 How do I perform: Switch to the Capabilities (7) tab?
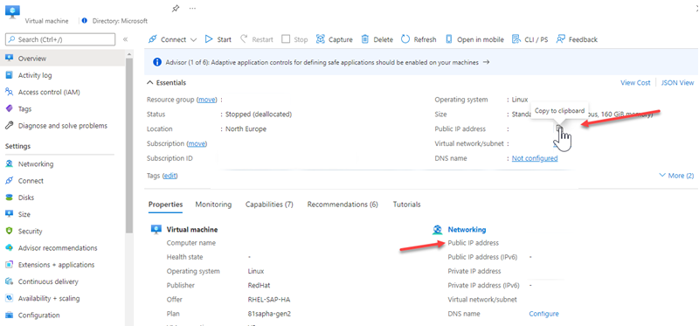(269, 205)
